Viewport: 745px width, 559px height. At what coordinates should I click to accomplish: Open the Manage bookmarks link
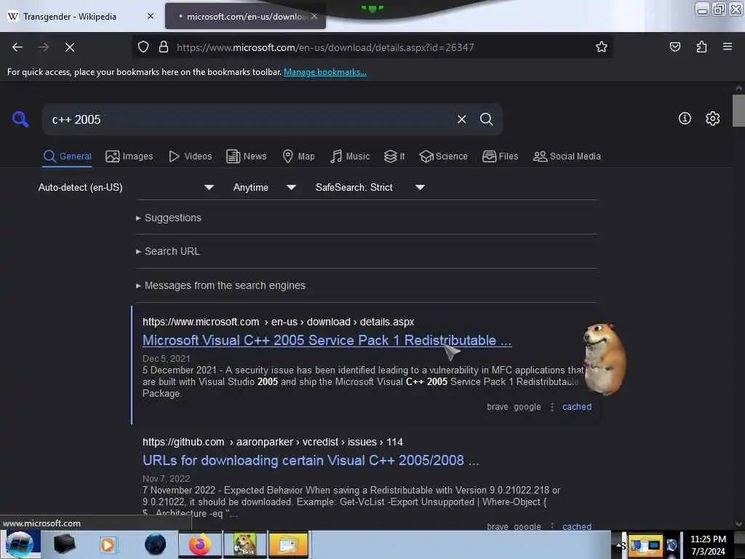coord(325,72)
